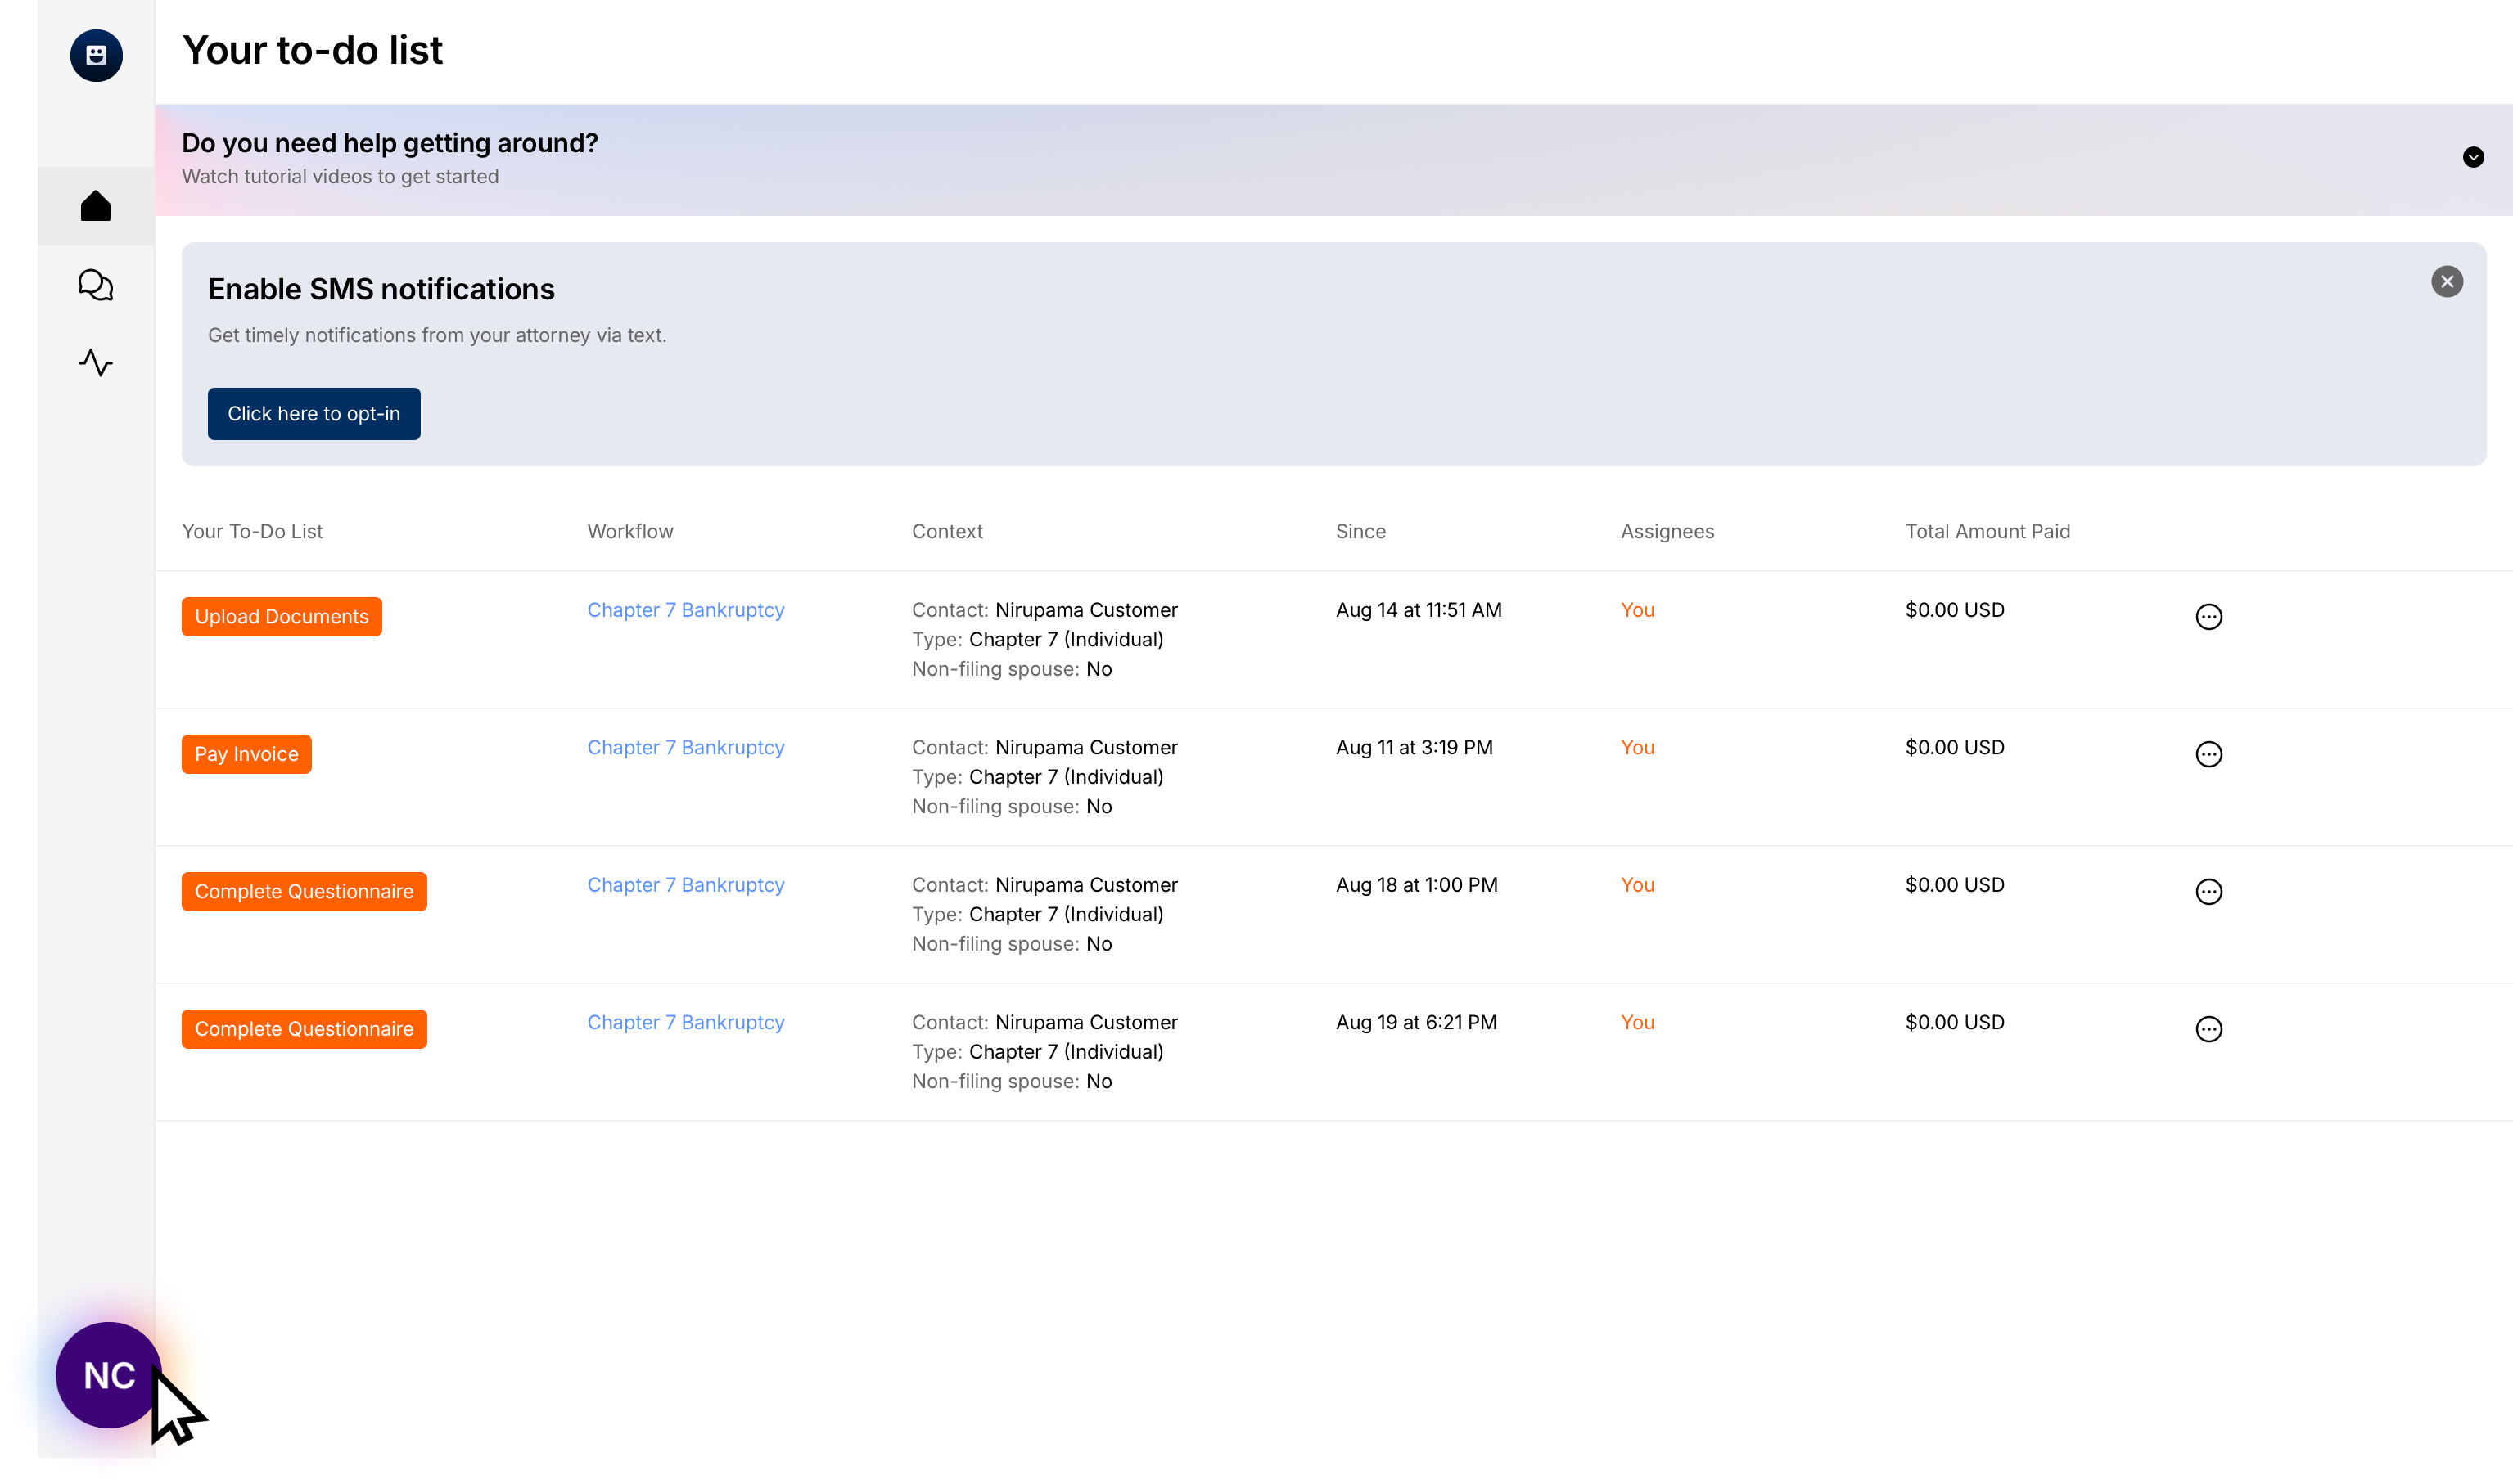Open the Home page from sidebar
Viewport: 2513px width, 1484px height.
pyautogui.click(x=96, y=206)
